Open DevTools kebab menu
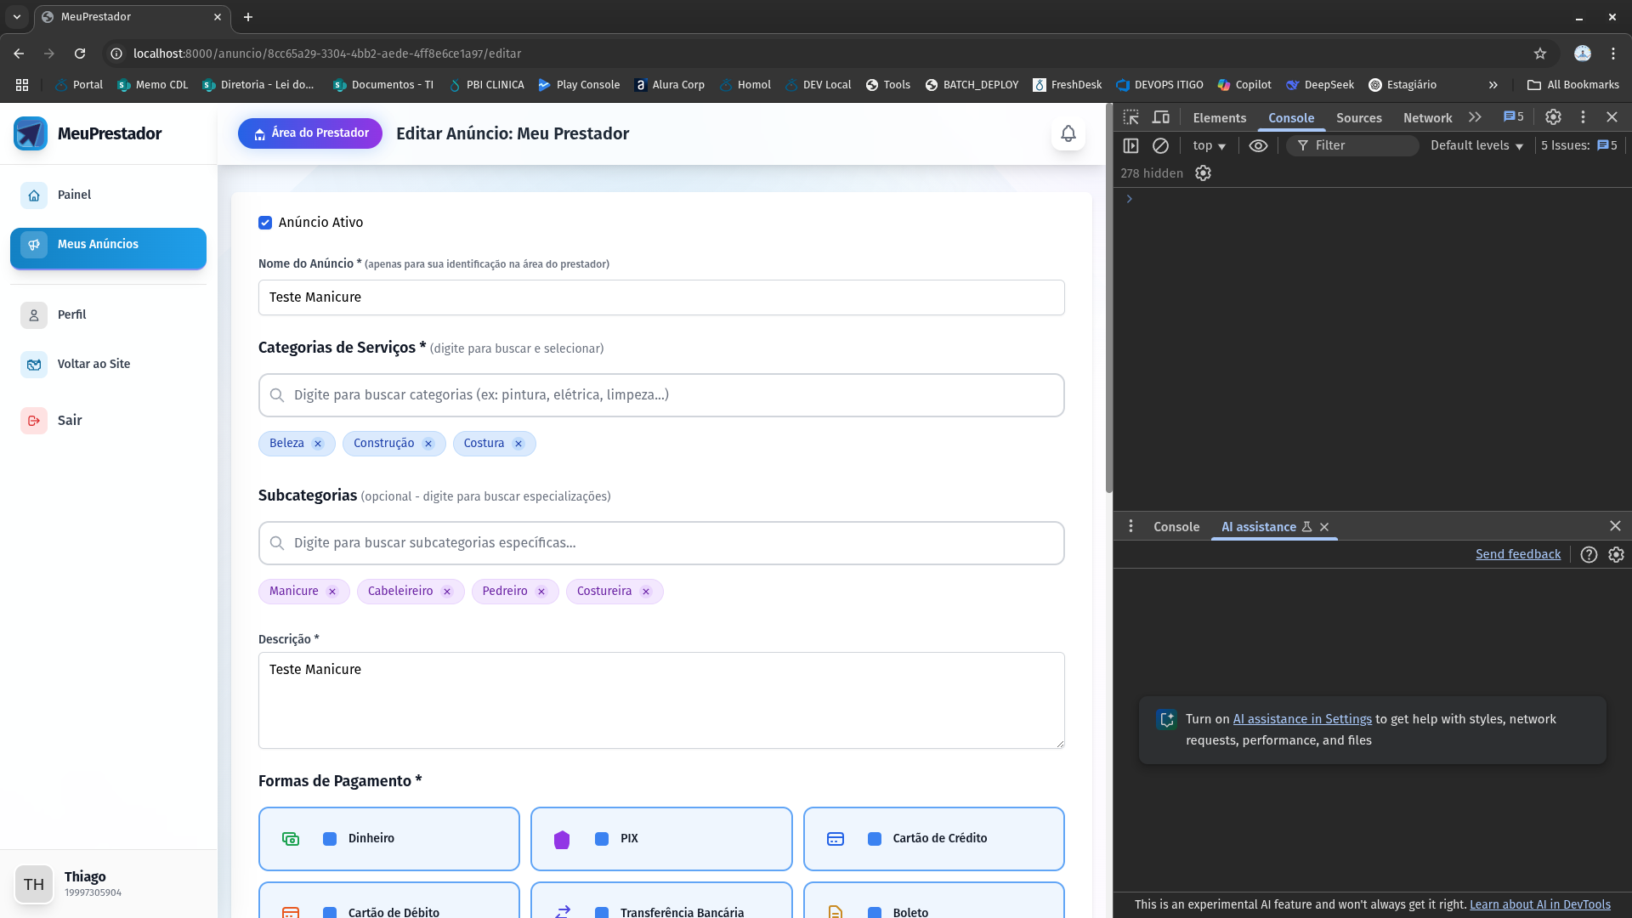Image resolution: width=1632 pixels, height=918 pixels. pyautogui.click(x=1583, y=117)
